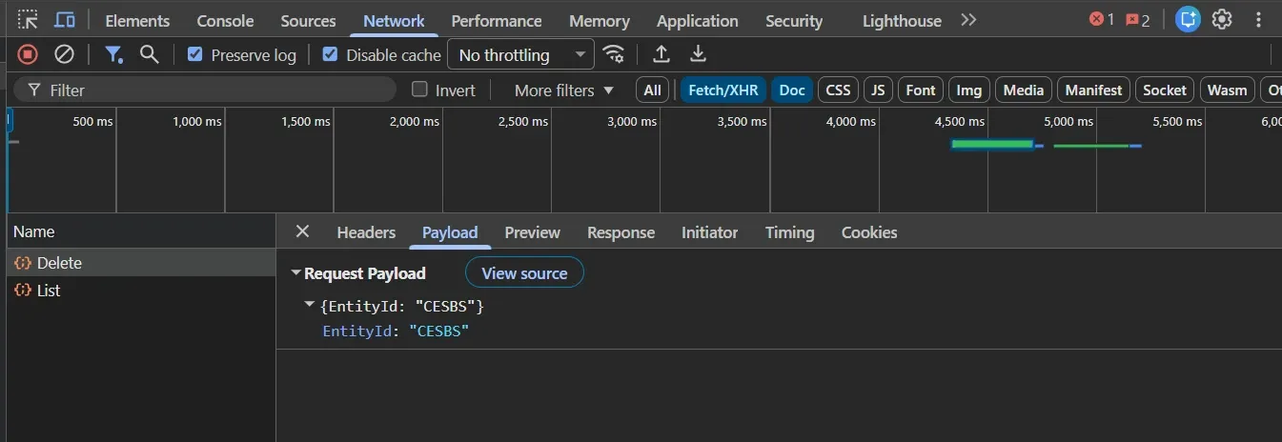Viewport: 1282px width, 442px height.
Task: Select the Img type filter
Action: coord(969,90)
